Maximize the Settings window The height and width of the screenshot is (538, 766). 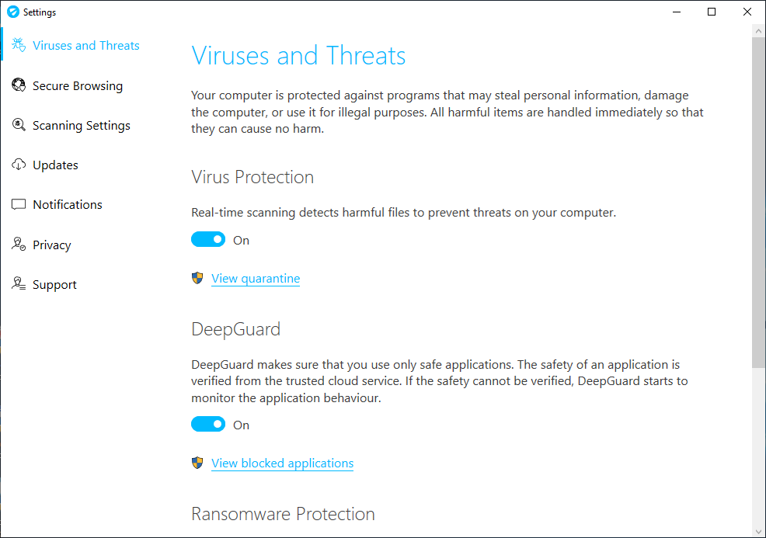click(712, 12)
